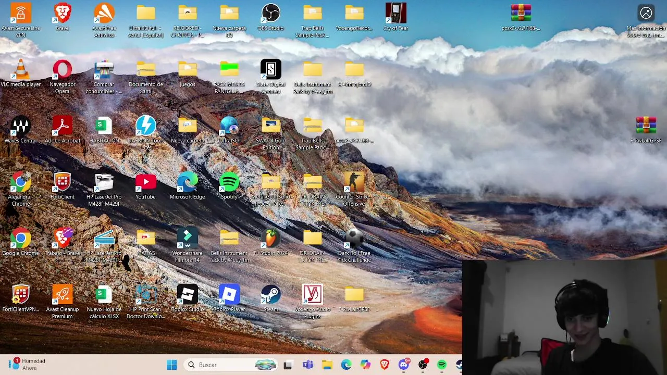Select the VoxengoRecor... folder
667x375 pixels.
pos(354,17)
